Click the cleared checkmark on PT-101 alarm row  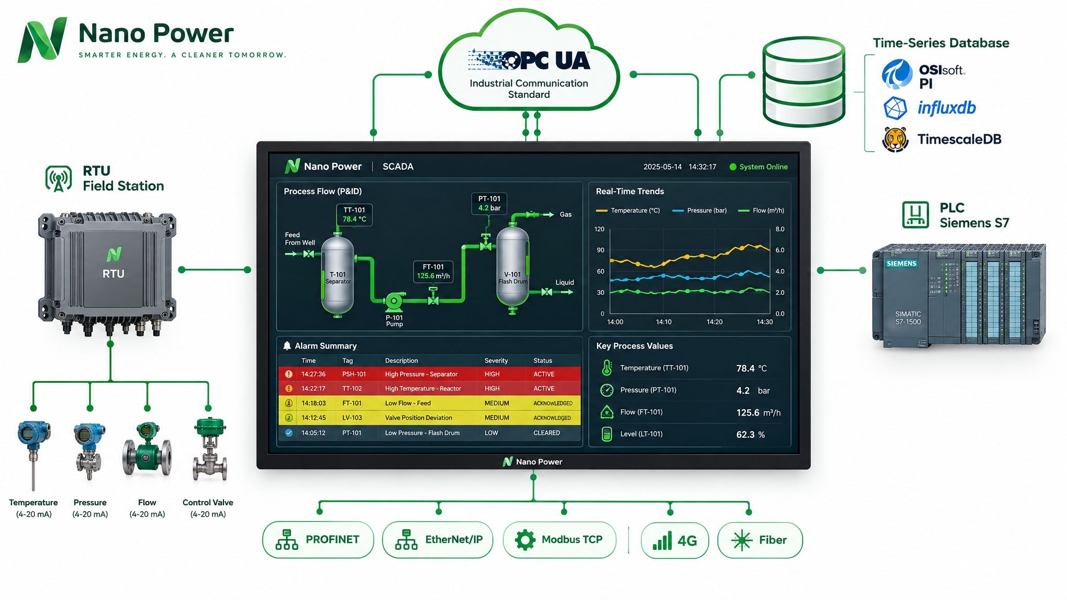coord(289,433)
